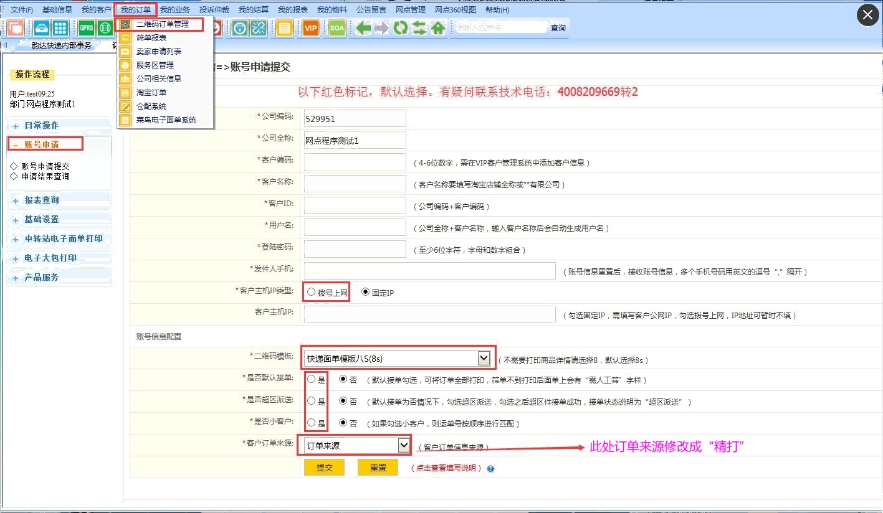
Task: Select 否 for 是否小客户
Action: click(x=343, y=423)
